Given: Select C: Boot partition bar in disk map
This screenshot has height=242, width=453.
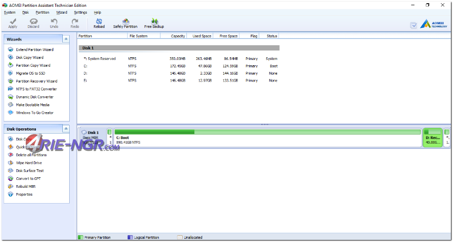Looking at the screenshot, I should [x=268, y=137].
